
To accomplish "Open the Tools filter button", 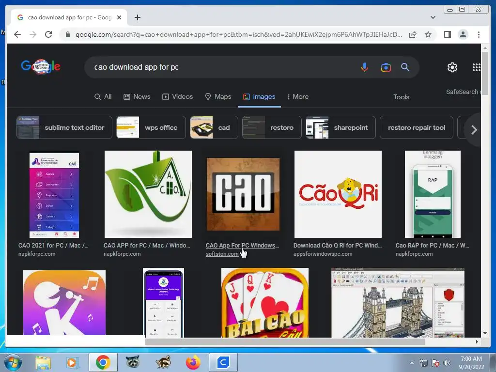I will [x=401, y=97].
